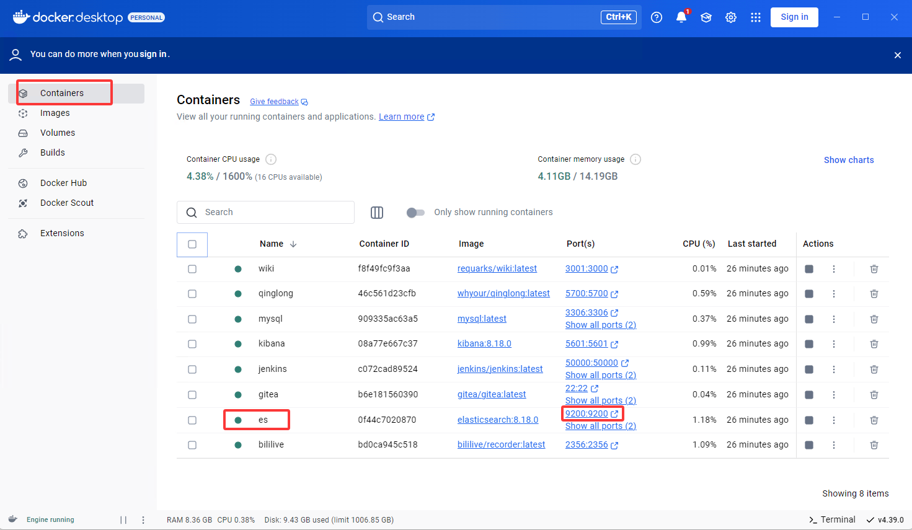Click Show charts link

click(849, 160)
